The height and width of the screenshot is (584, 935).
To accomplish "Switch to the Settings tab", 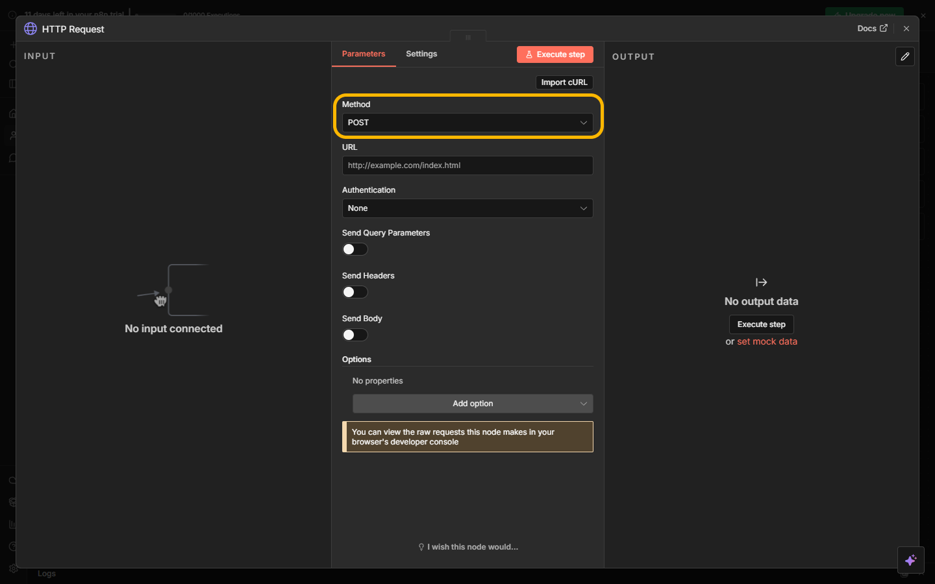I will click(x=421, y=54).
